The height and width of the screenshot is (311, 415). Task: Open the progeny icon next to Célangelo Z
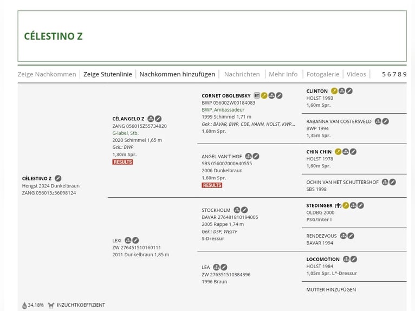pos(151,119)
